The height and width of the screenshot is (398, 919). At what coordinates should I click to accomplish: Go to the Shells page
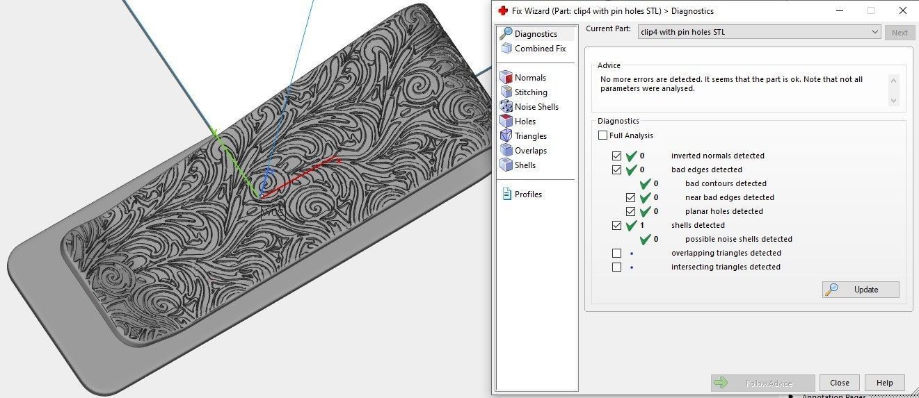point(525,165)
